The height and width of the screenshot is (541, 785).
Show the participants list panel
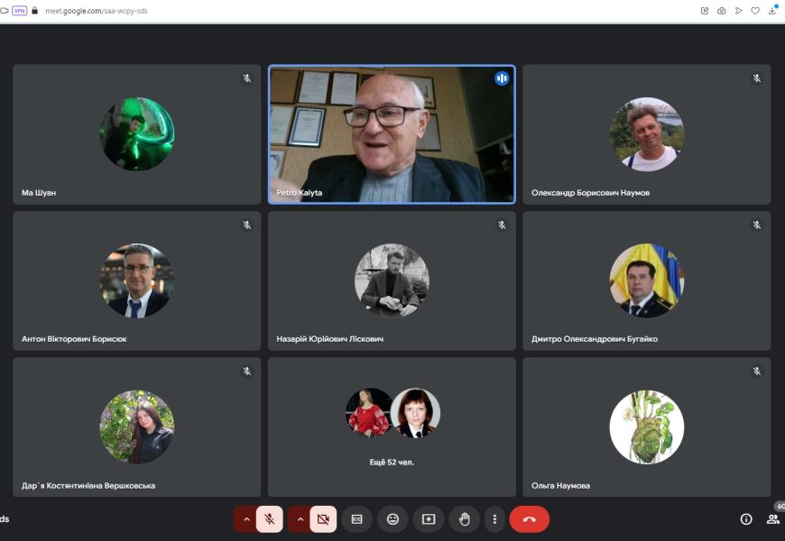(772, 519)
